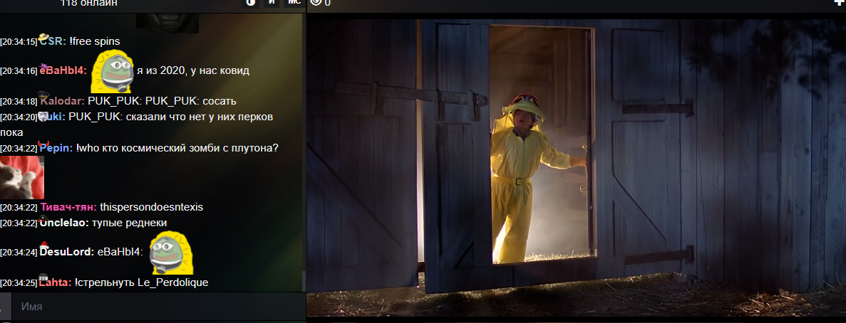Click the '228' badge next to Lahta

pos(43,277)
